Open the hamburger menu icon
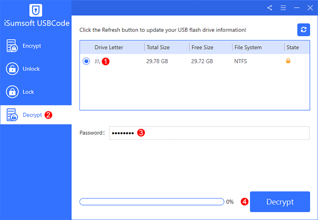Image resolution: width=318 pixels, height=220 pixels. (x=283, y=8)
